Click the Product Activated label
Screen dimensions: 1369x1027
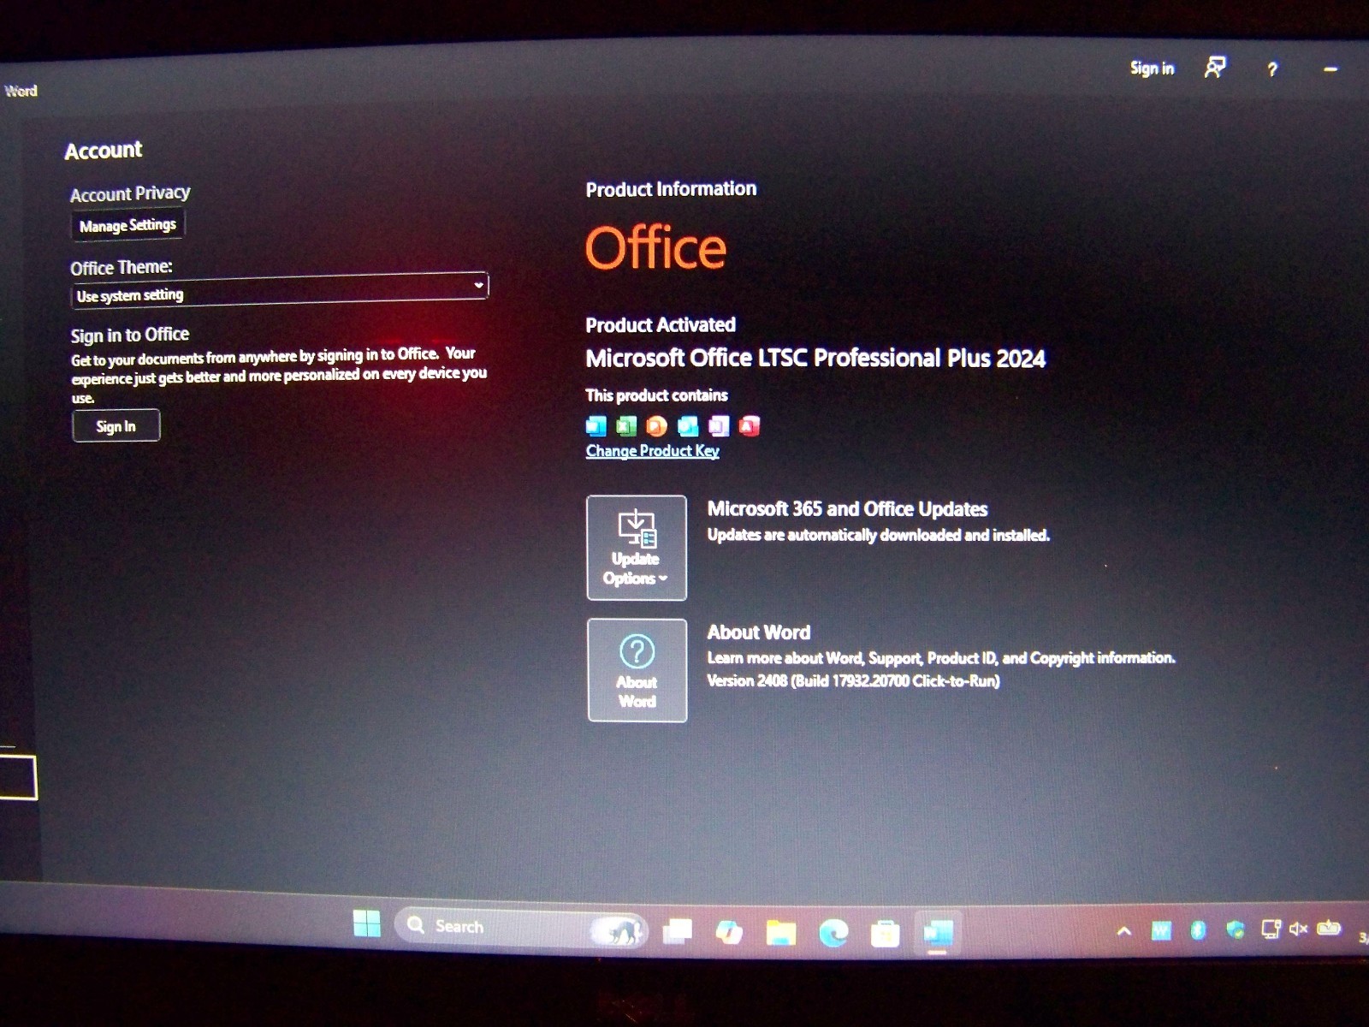661,325
